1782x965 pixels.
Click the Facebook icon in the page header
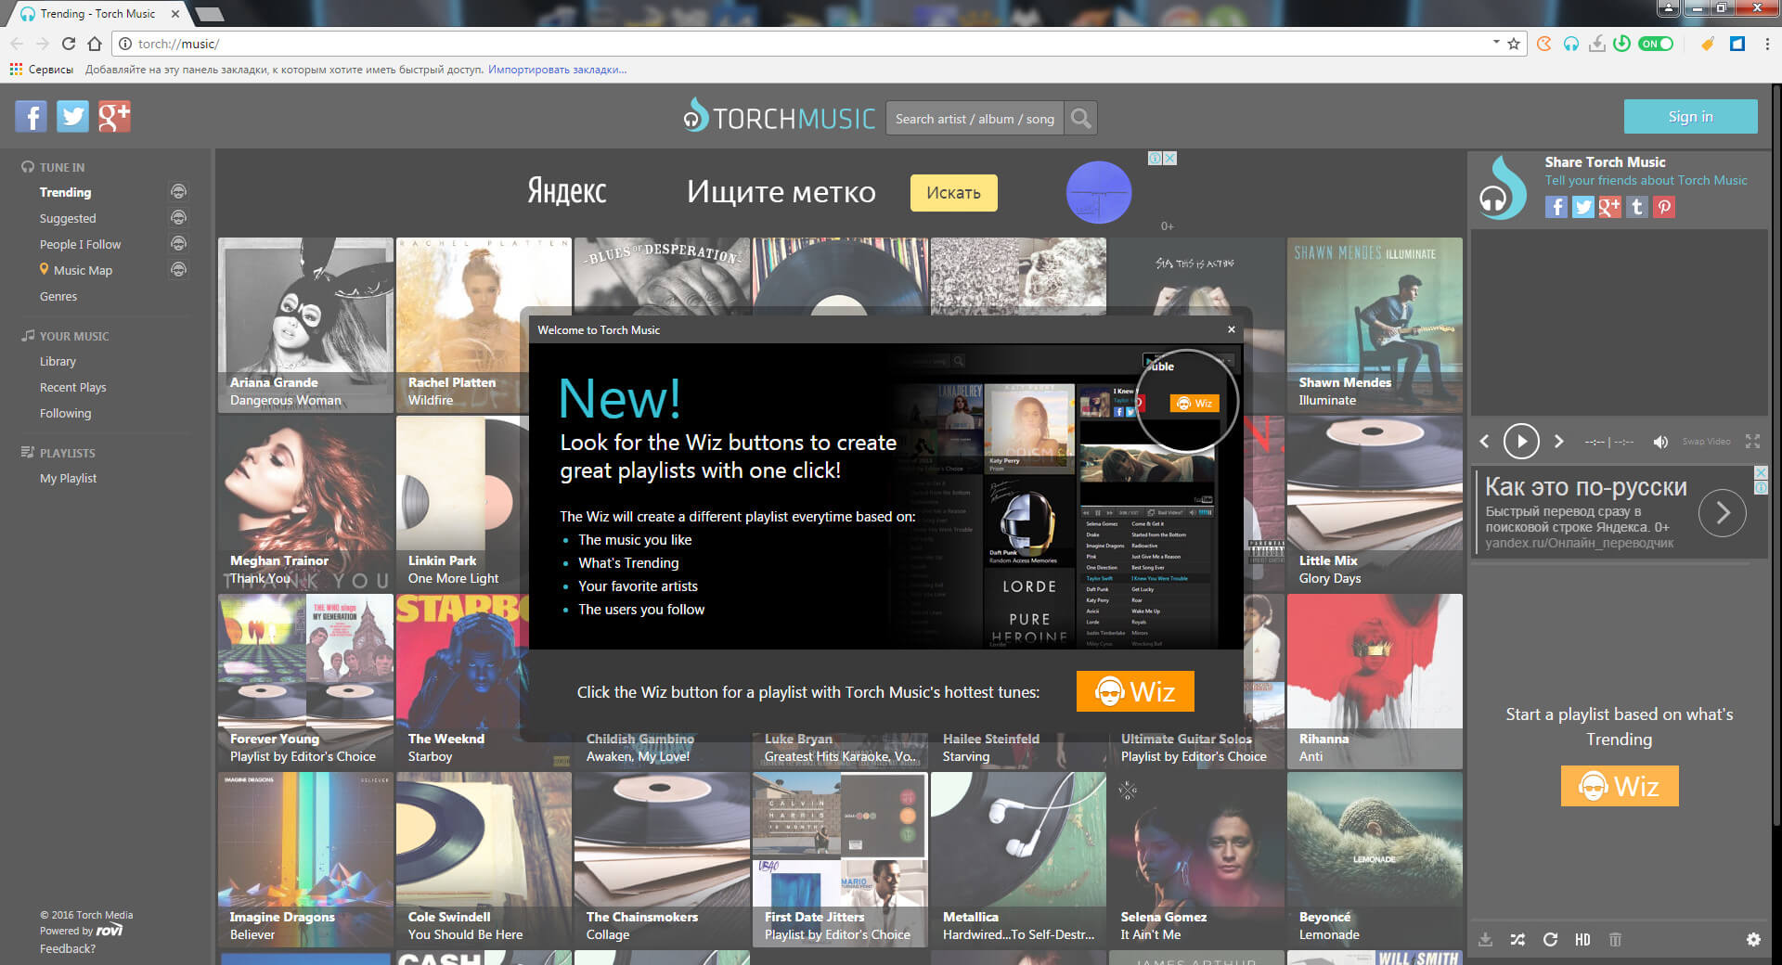coord(31,117)
